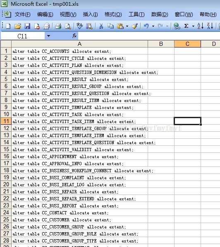Select row 28 header
Screen dimensions: 220x247
(x=6, y=240)
